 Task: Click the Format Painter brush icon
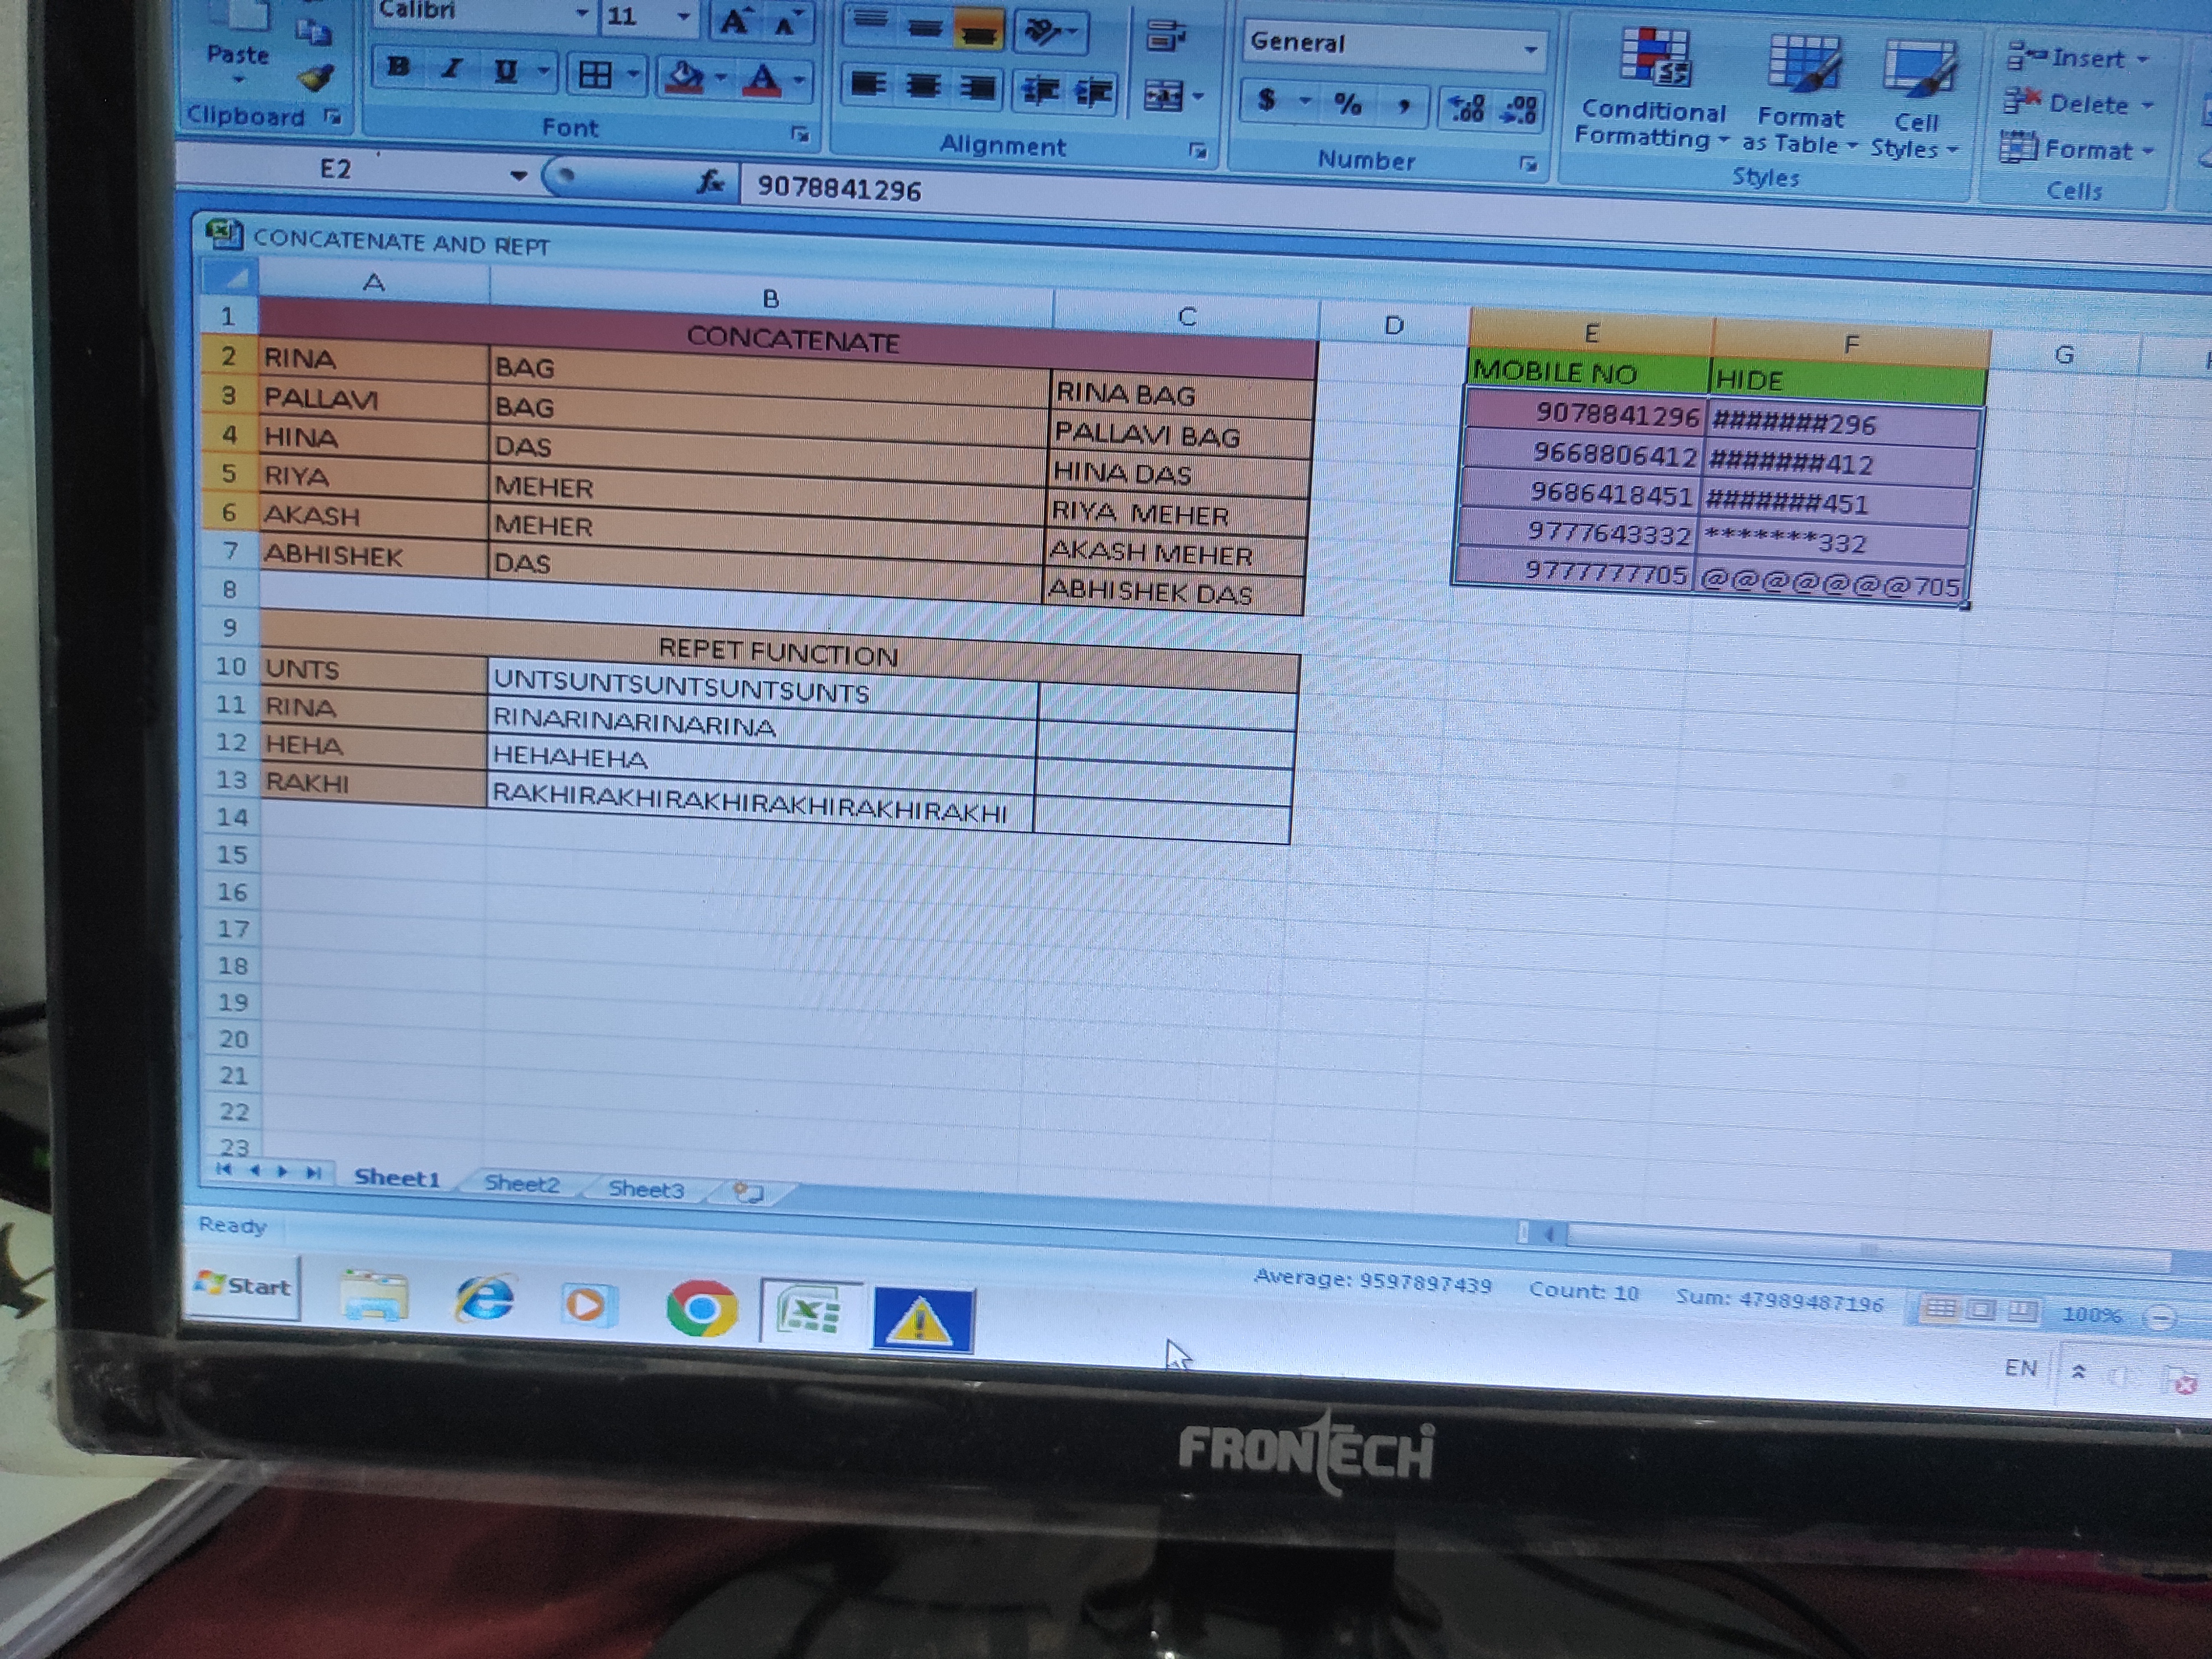[x=316, y=77]
